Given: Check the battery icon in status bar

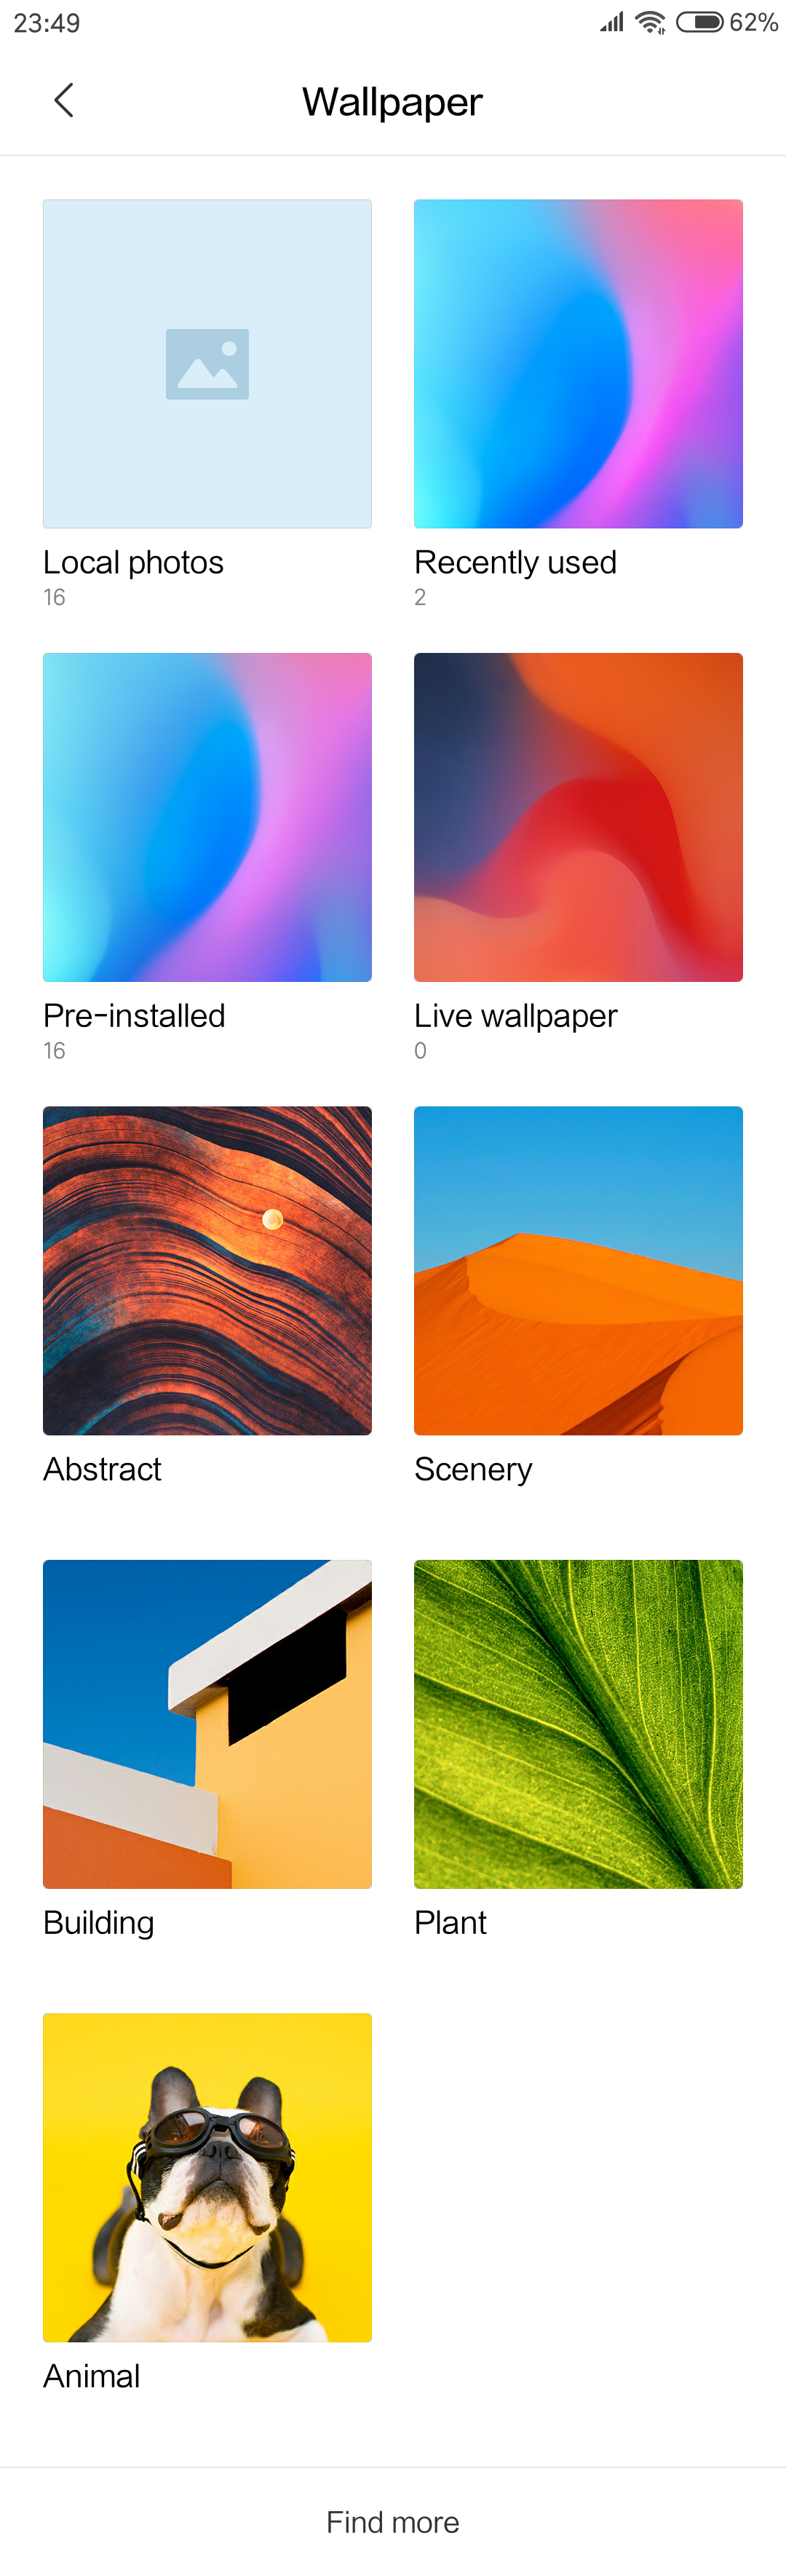Looking at the screenshot, I should 700,22.
